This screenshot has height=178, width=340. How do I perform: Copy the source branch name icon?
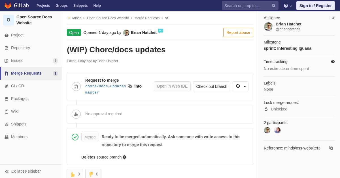(x=130, y=86)
